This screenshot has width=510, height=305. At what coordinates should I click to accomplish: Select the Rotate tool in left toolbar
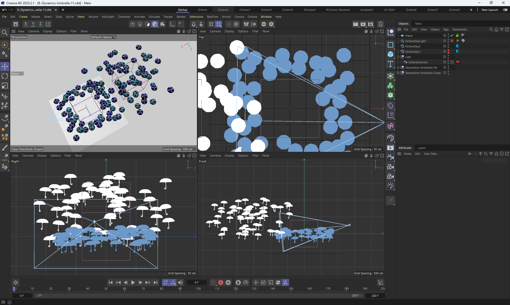click(x=5, y=76)
